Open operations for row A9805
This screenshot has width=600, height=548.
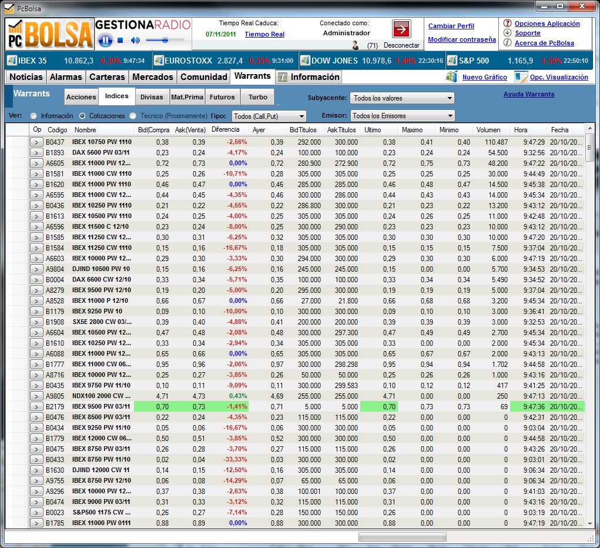[37, 396]
